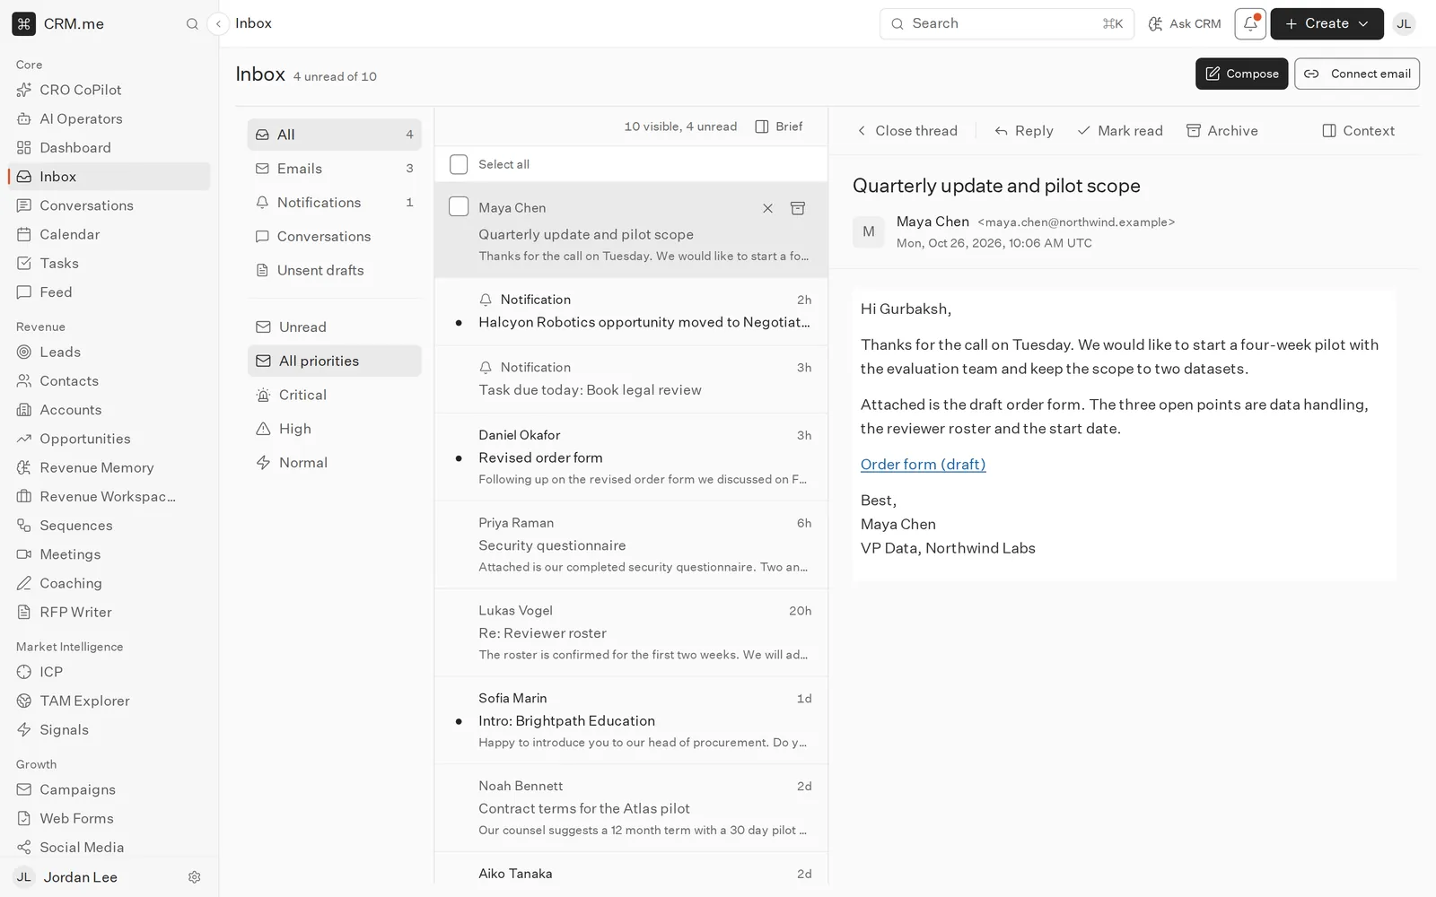Viewport: 1436px width, 897px height.
Task: Tick the Select all checkbox
Action: coord(459,164)
